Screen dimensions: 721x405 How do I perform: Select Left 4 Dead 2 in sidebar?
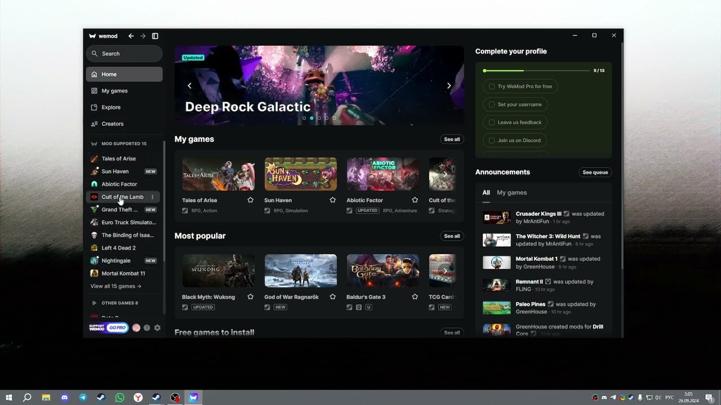(123, 248)
